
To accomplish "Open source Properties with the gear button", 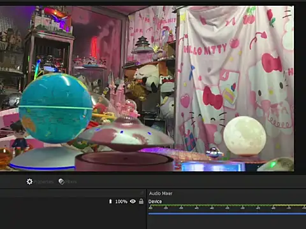I will [40, 181].
